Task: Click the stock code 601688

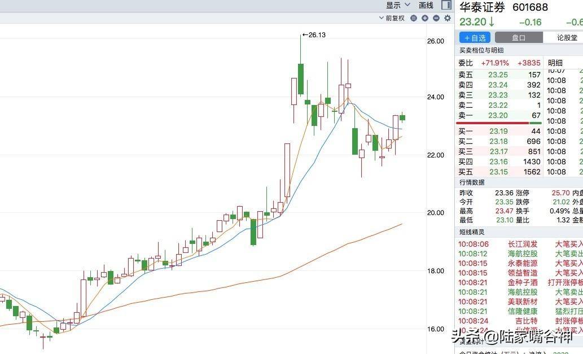Action: pos(530,7)
